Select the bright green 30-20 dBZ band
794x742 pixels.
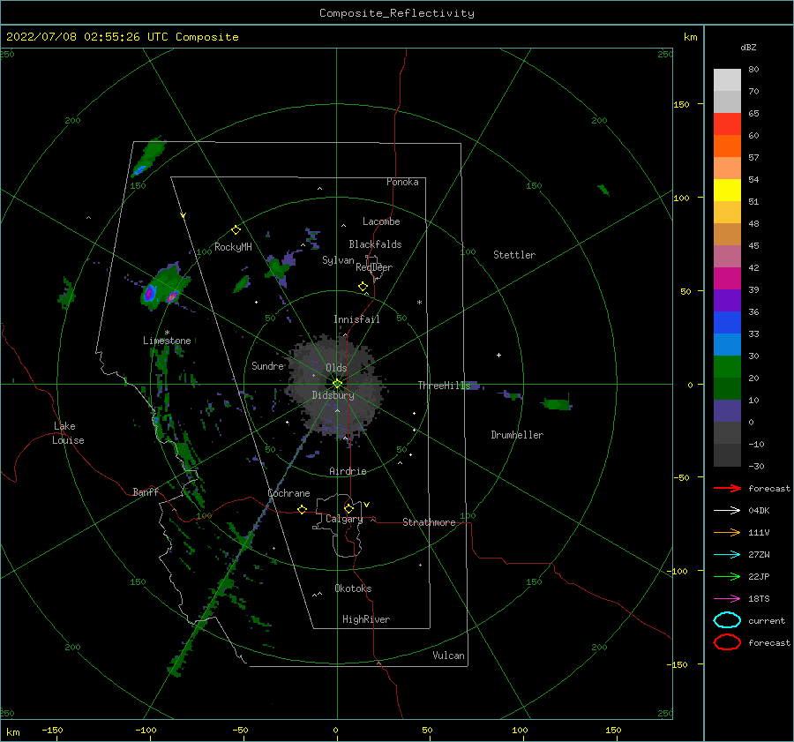click(x=727, y=367)
